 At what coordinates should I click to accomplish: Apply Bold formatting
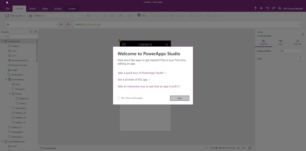pos(88,16)
